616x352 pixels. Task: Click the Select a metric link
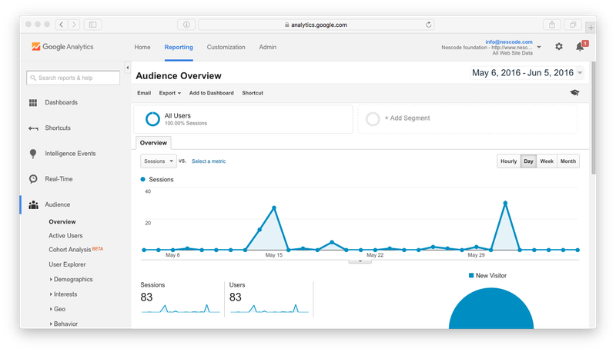(209, 161)
